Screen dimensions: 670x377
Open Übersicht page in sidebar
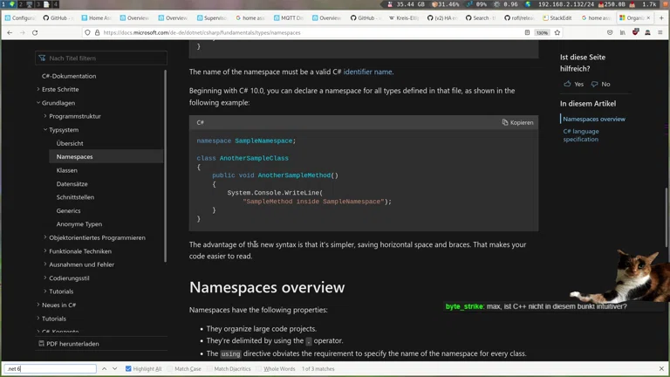coord(70,143)
